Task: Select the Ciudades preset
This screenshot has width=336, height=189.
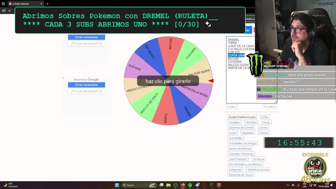Action: click(234, 122)
